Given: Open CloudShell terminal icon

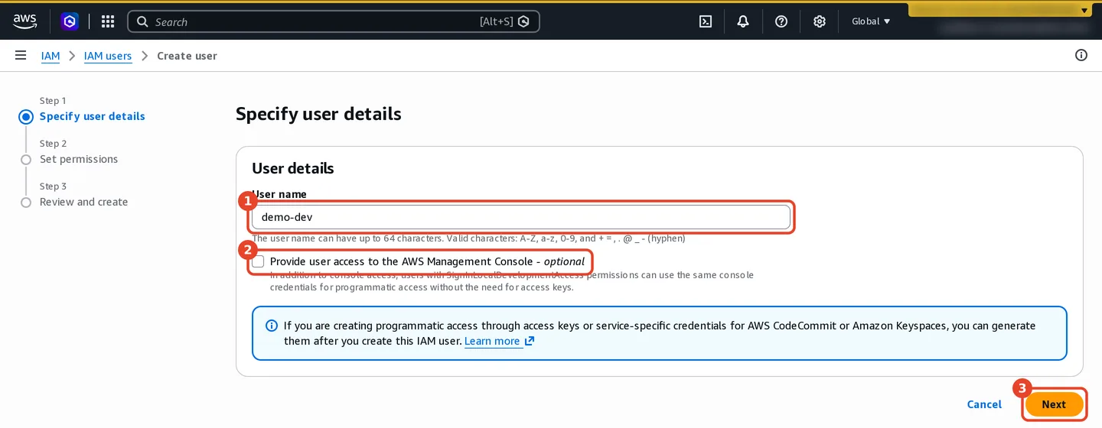Looking at the screenshot, I should (x=706, y=21).
